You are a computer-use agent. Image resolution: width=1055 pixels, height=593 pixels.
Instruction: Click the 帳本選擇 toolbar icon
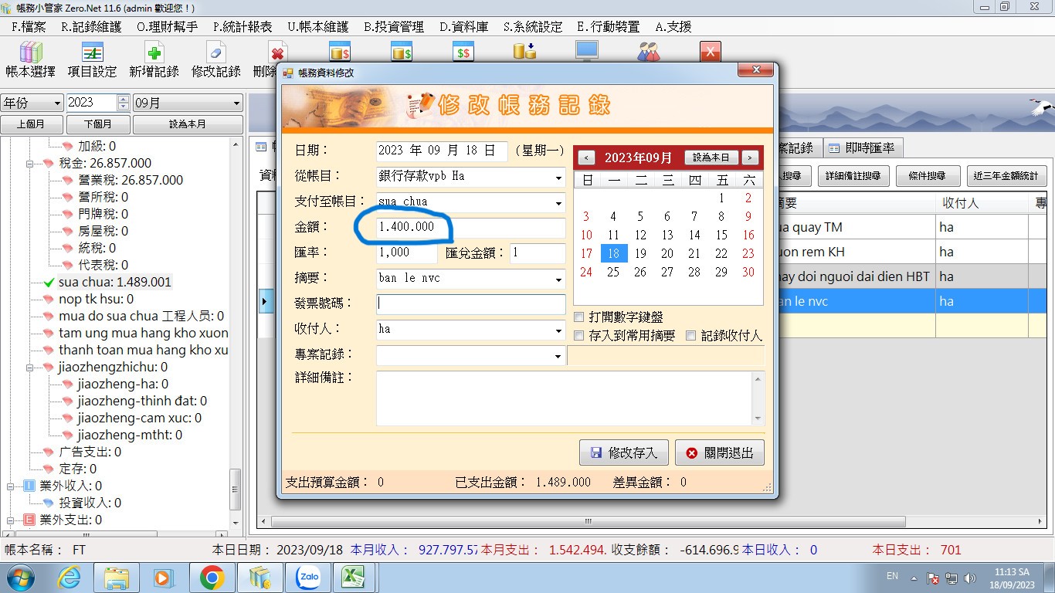(x=30, y=53)
